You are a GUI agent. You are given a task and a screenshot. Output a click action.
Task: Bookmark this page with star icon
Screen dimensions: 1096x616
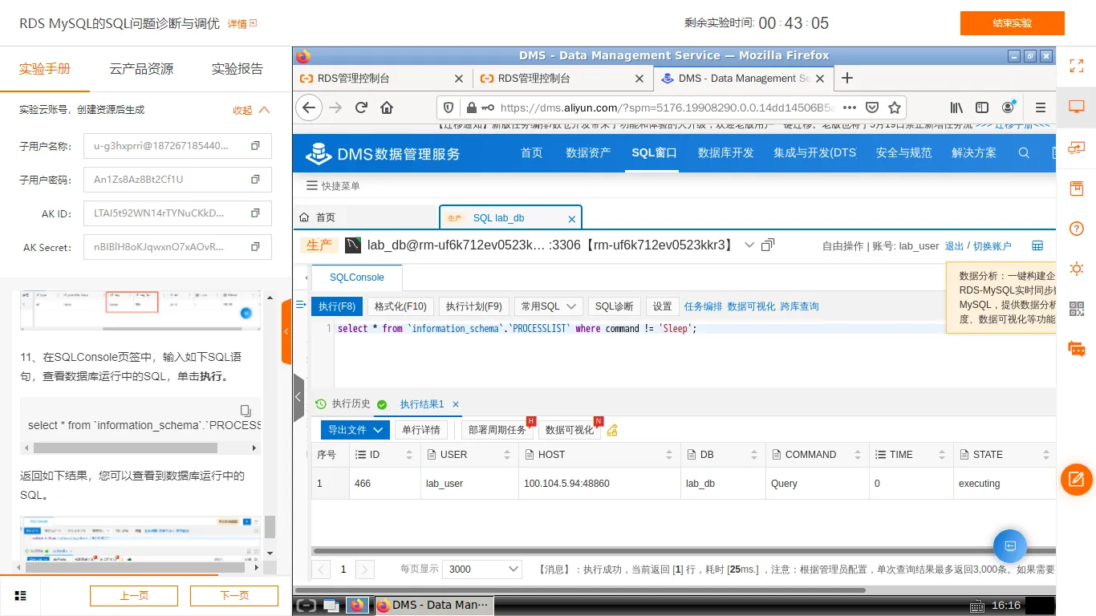[x=895, y=107]
